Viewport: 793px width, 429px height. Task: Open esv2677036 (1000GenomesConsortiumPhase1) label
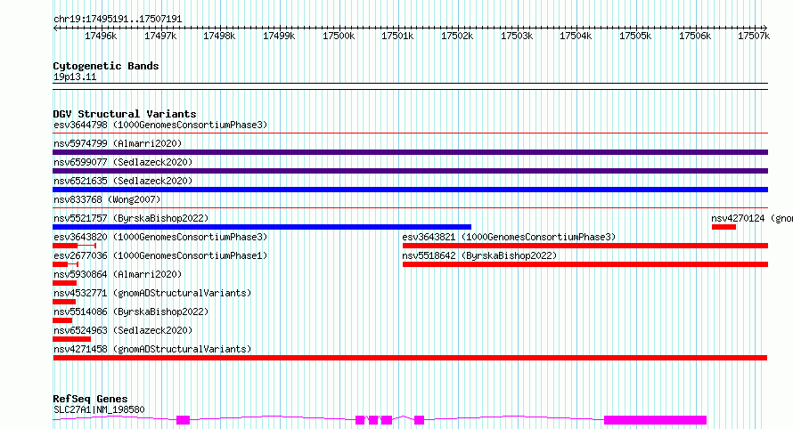point(160,255)
